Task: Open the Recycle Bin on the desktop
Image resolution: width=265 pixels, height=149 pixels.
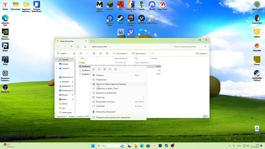Action: point(257,130)
